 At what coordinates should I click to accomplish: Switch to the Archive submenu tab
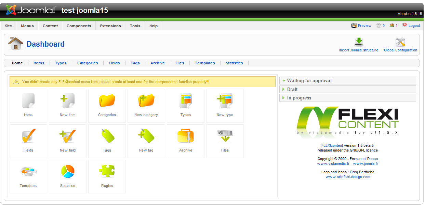[x=158, y=63]
